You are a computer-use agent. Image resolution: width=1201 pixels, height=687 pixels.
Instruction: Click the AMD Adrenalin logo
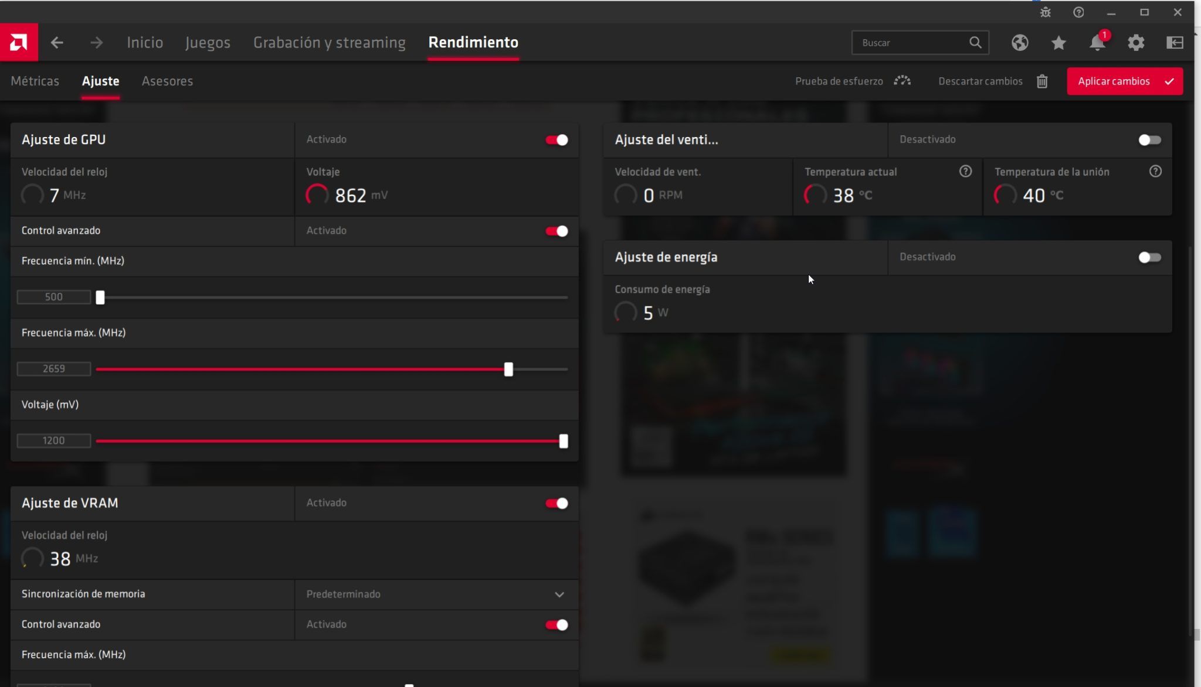(19, 42)
